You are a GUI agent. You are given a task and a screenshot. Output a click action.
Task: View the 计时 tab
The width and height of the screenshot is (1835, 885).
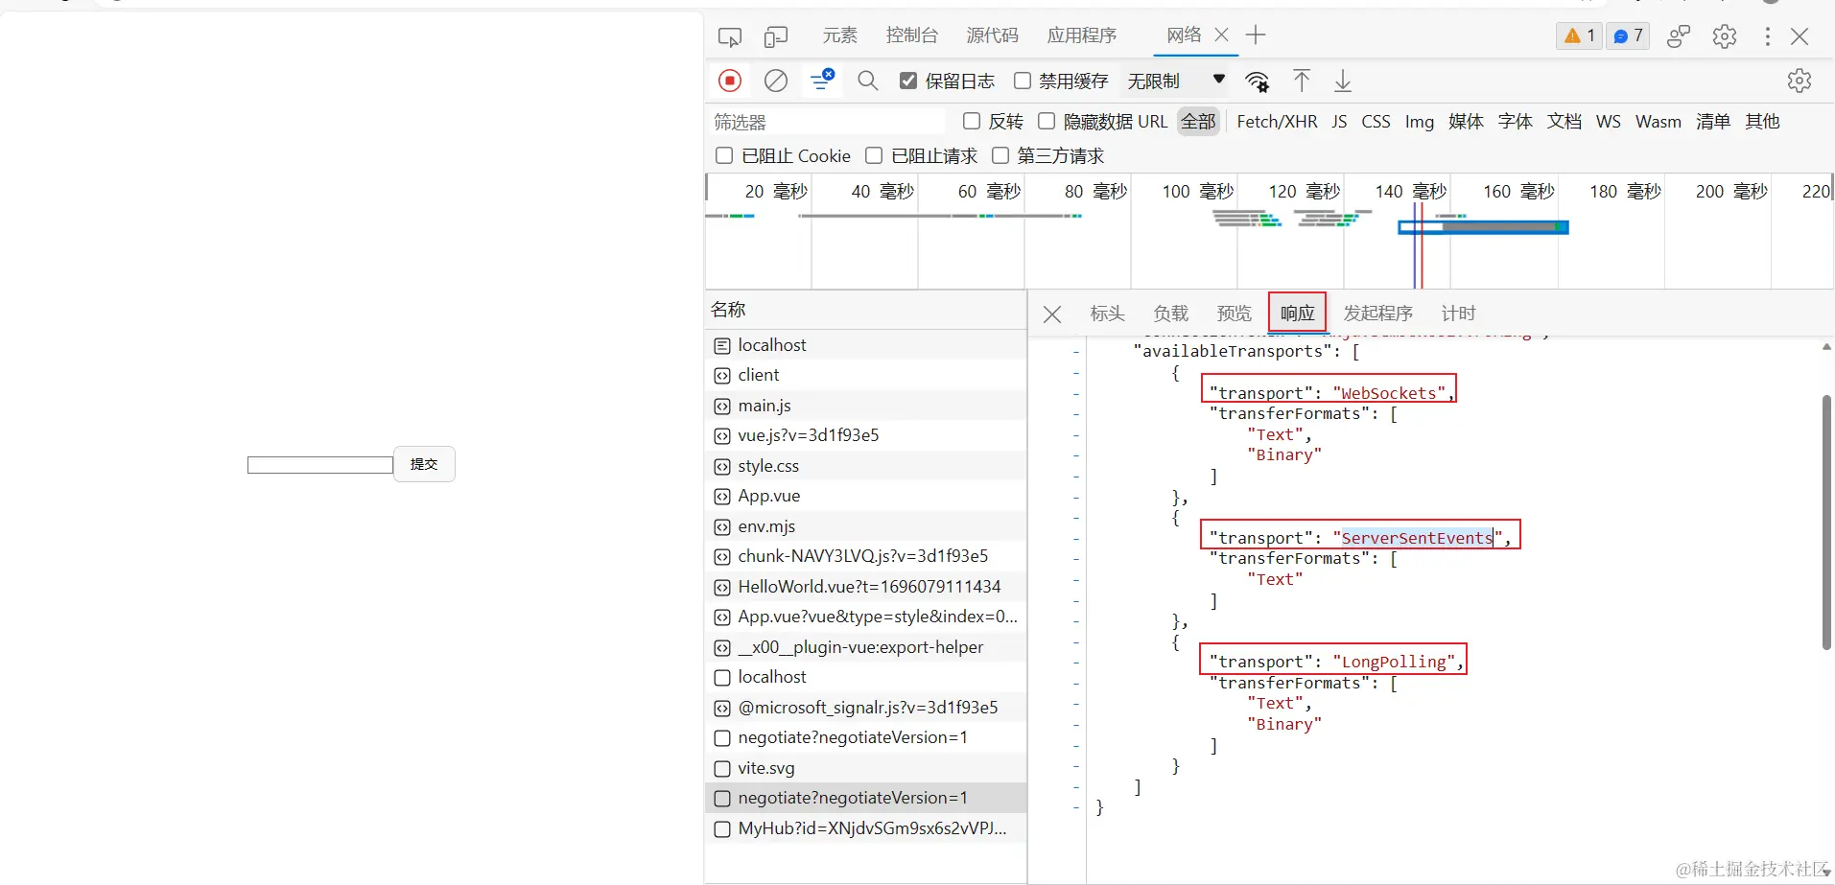click(1458, 314)
